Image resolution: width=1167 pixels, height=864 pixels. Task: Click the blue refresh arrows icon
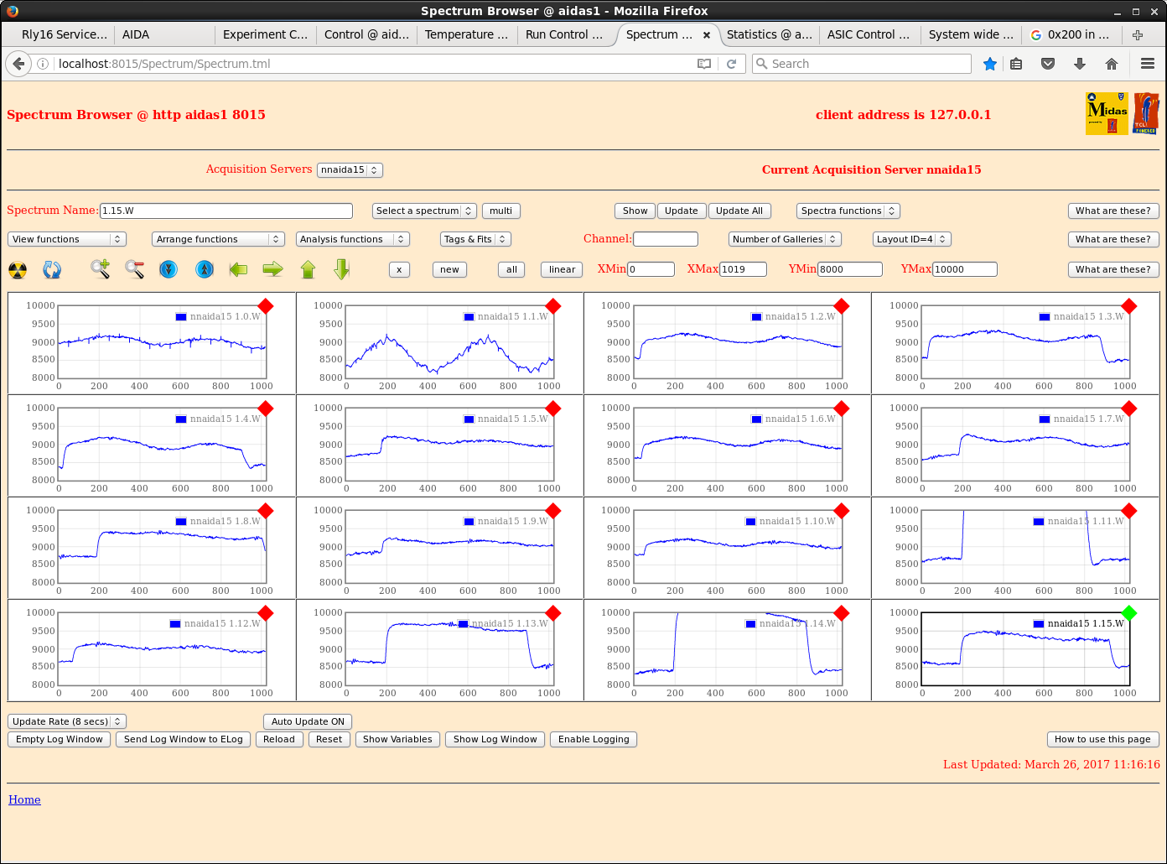pos(52,269)
